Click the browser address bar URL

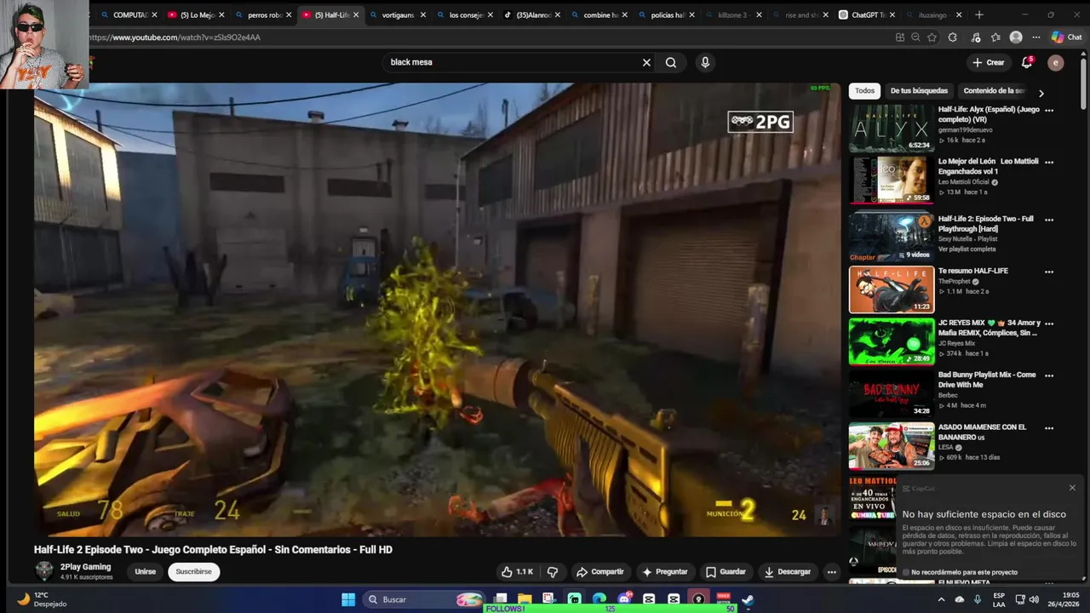pyautogui.click(x=175, y=37)
